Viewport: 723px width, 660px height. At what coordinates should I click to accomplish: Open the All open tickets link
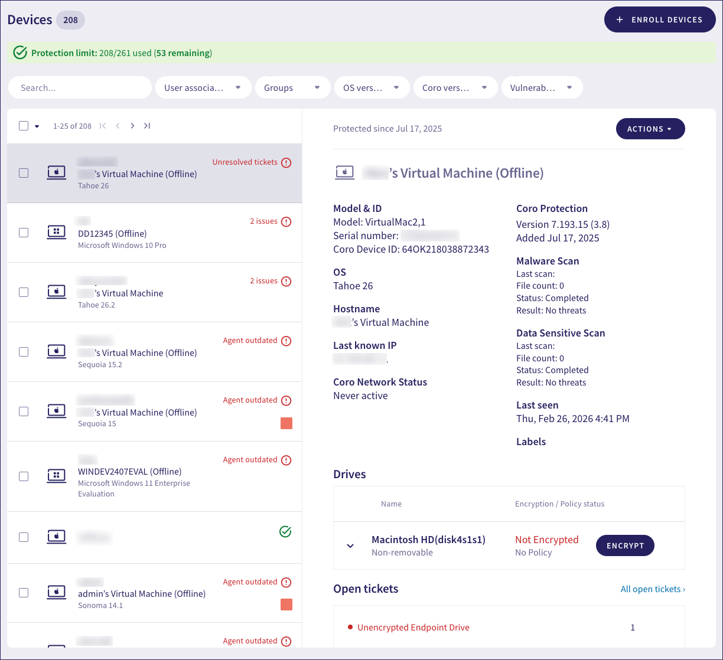point(653,589)
